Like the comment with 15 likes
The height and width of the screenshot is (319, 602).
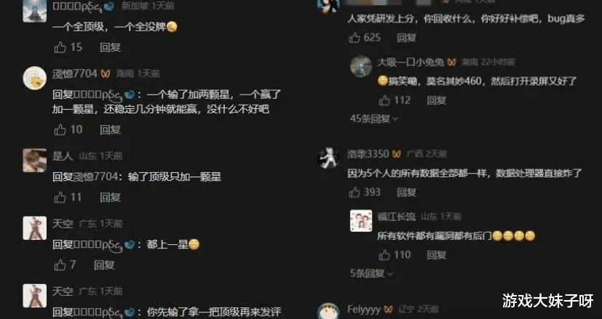click(x=60, y=47)
